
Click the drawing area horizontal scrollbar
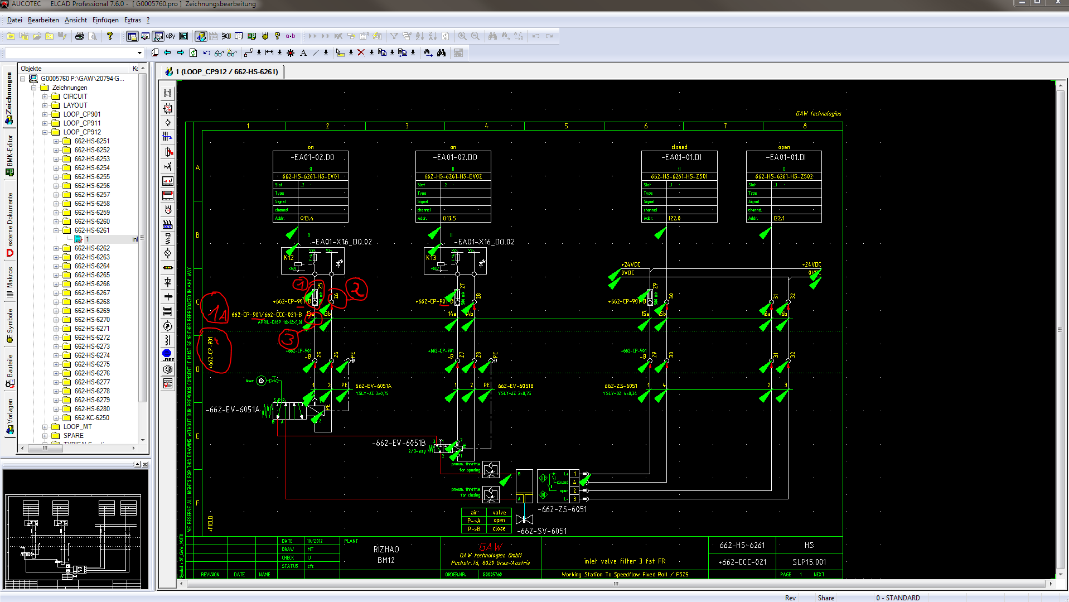(x=616, y=584)
